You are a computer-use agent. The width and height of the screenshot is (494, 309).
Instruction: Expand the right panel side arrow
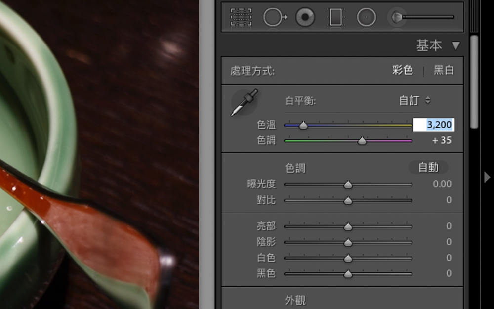[x=487, y=177]
